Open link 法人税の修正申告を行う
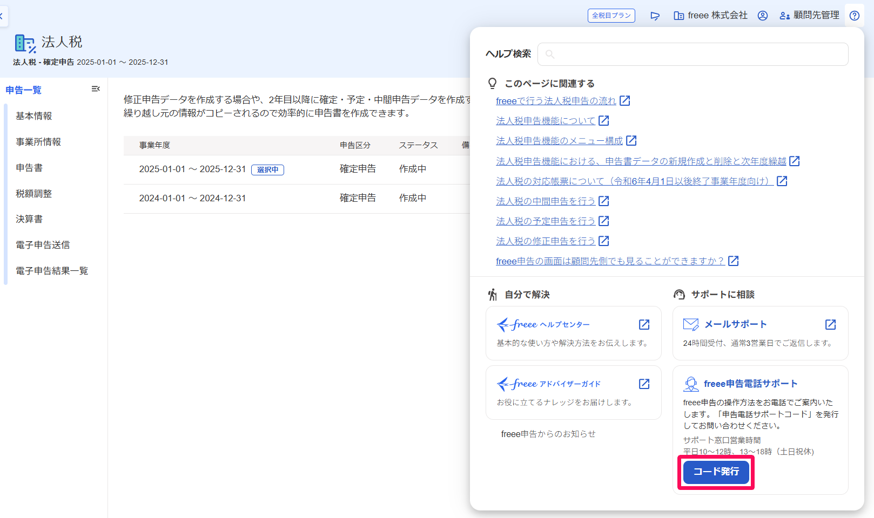The height and width of the screenshot is (518, 874). pyautogui.click(x=546, y=241)
